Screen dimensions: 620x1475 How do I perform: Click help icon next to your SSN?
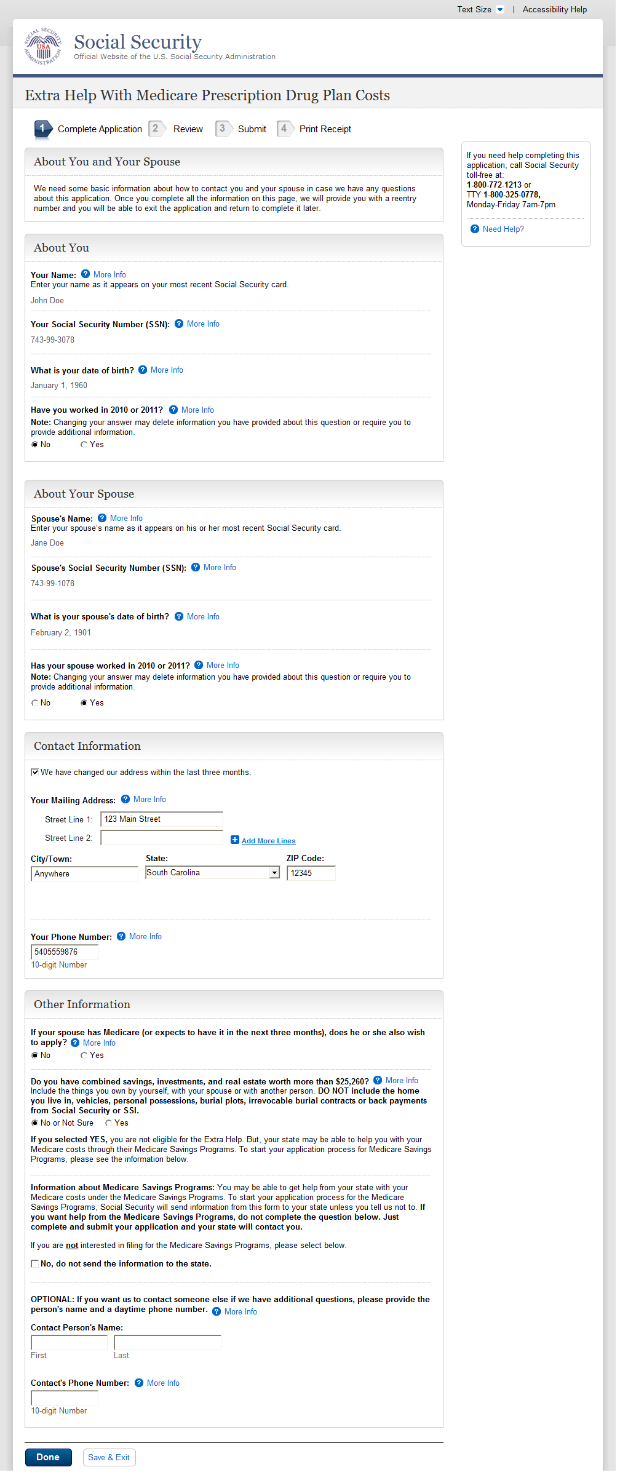179,324
